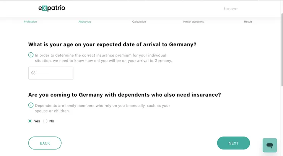Jump to the Calculation step
The width and height of the screenshot is (283, 156).
pyautogui.click(x=139, y=22)
